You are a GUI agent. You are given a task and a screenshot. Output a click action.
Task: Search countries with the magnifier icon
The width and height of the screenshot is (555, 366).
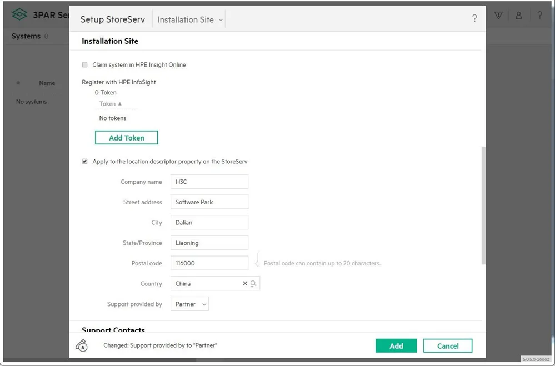click(253, 284)
